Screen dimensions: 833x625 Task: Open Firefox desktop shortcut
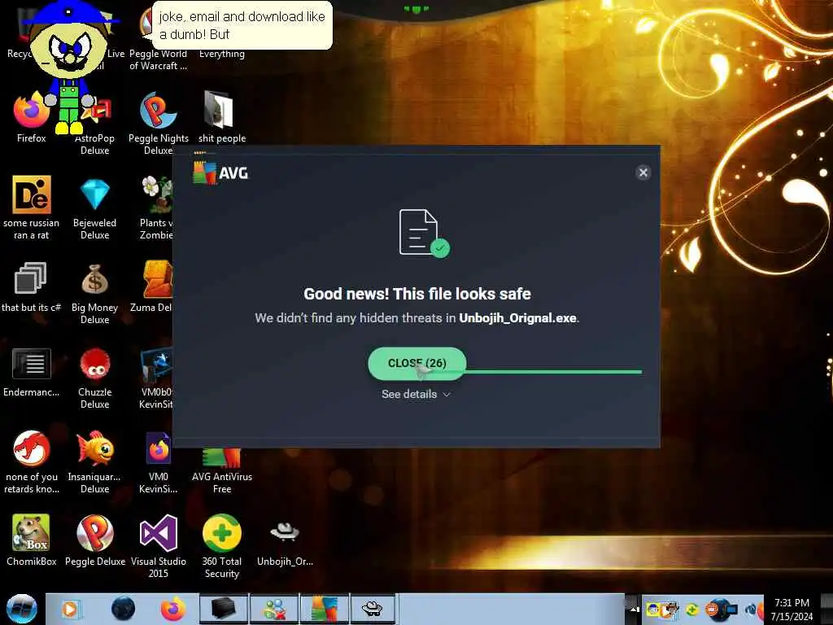point(32,118)
